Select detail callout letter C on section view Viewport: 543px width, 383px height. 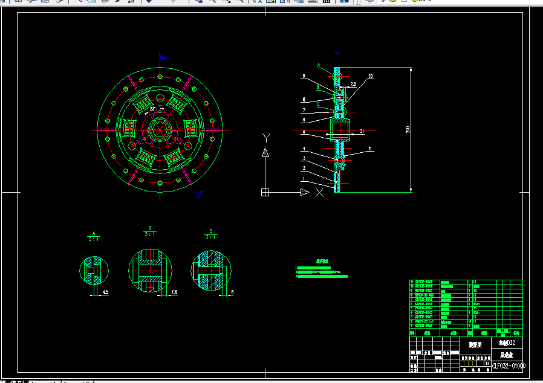pyautogui.click(x=318, y=104)
